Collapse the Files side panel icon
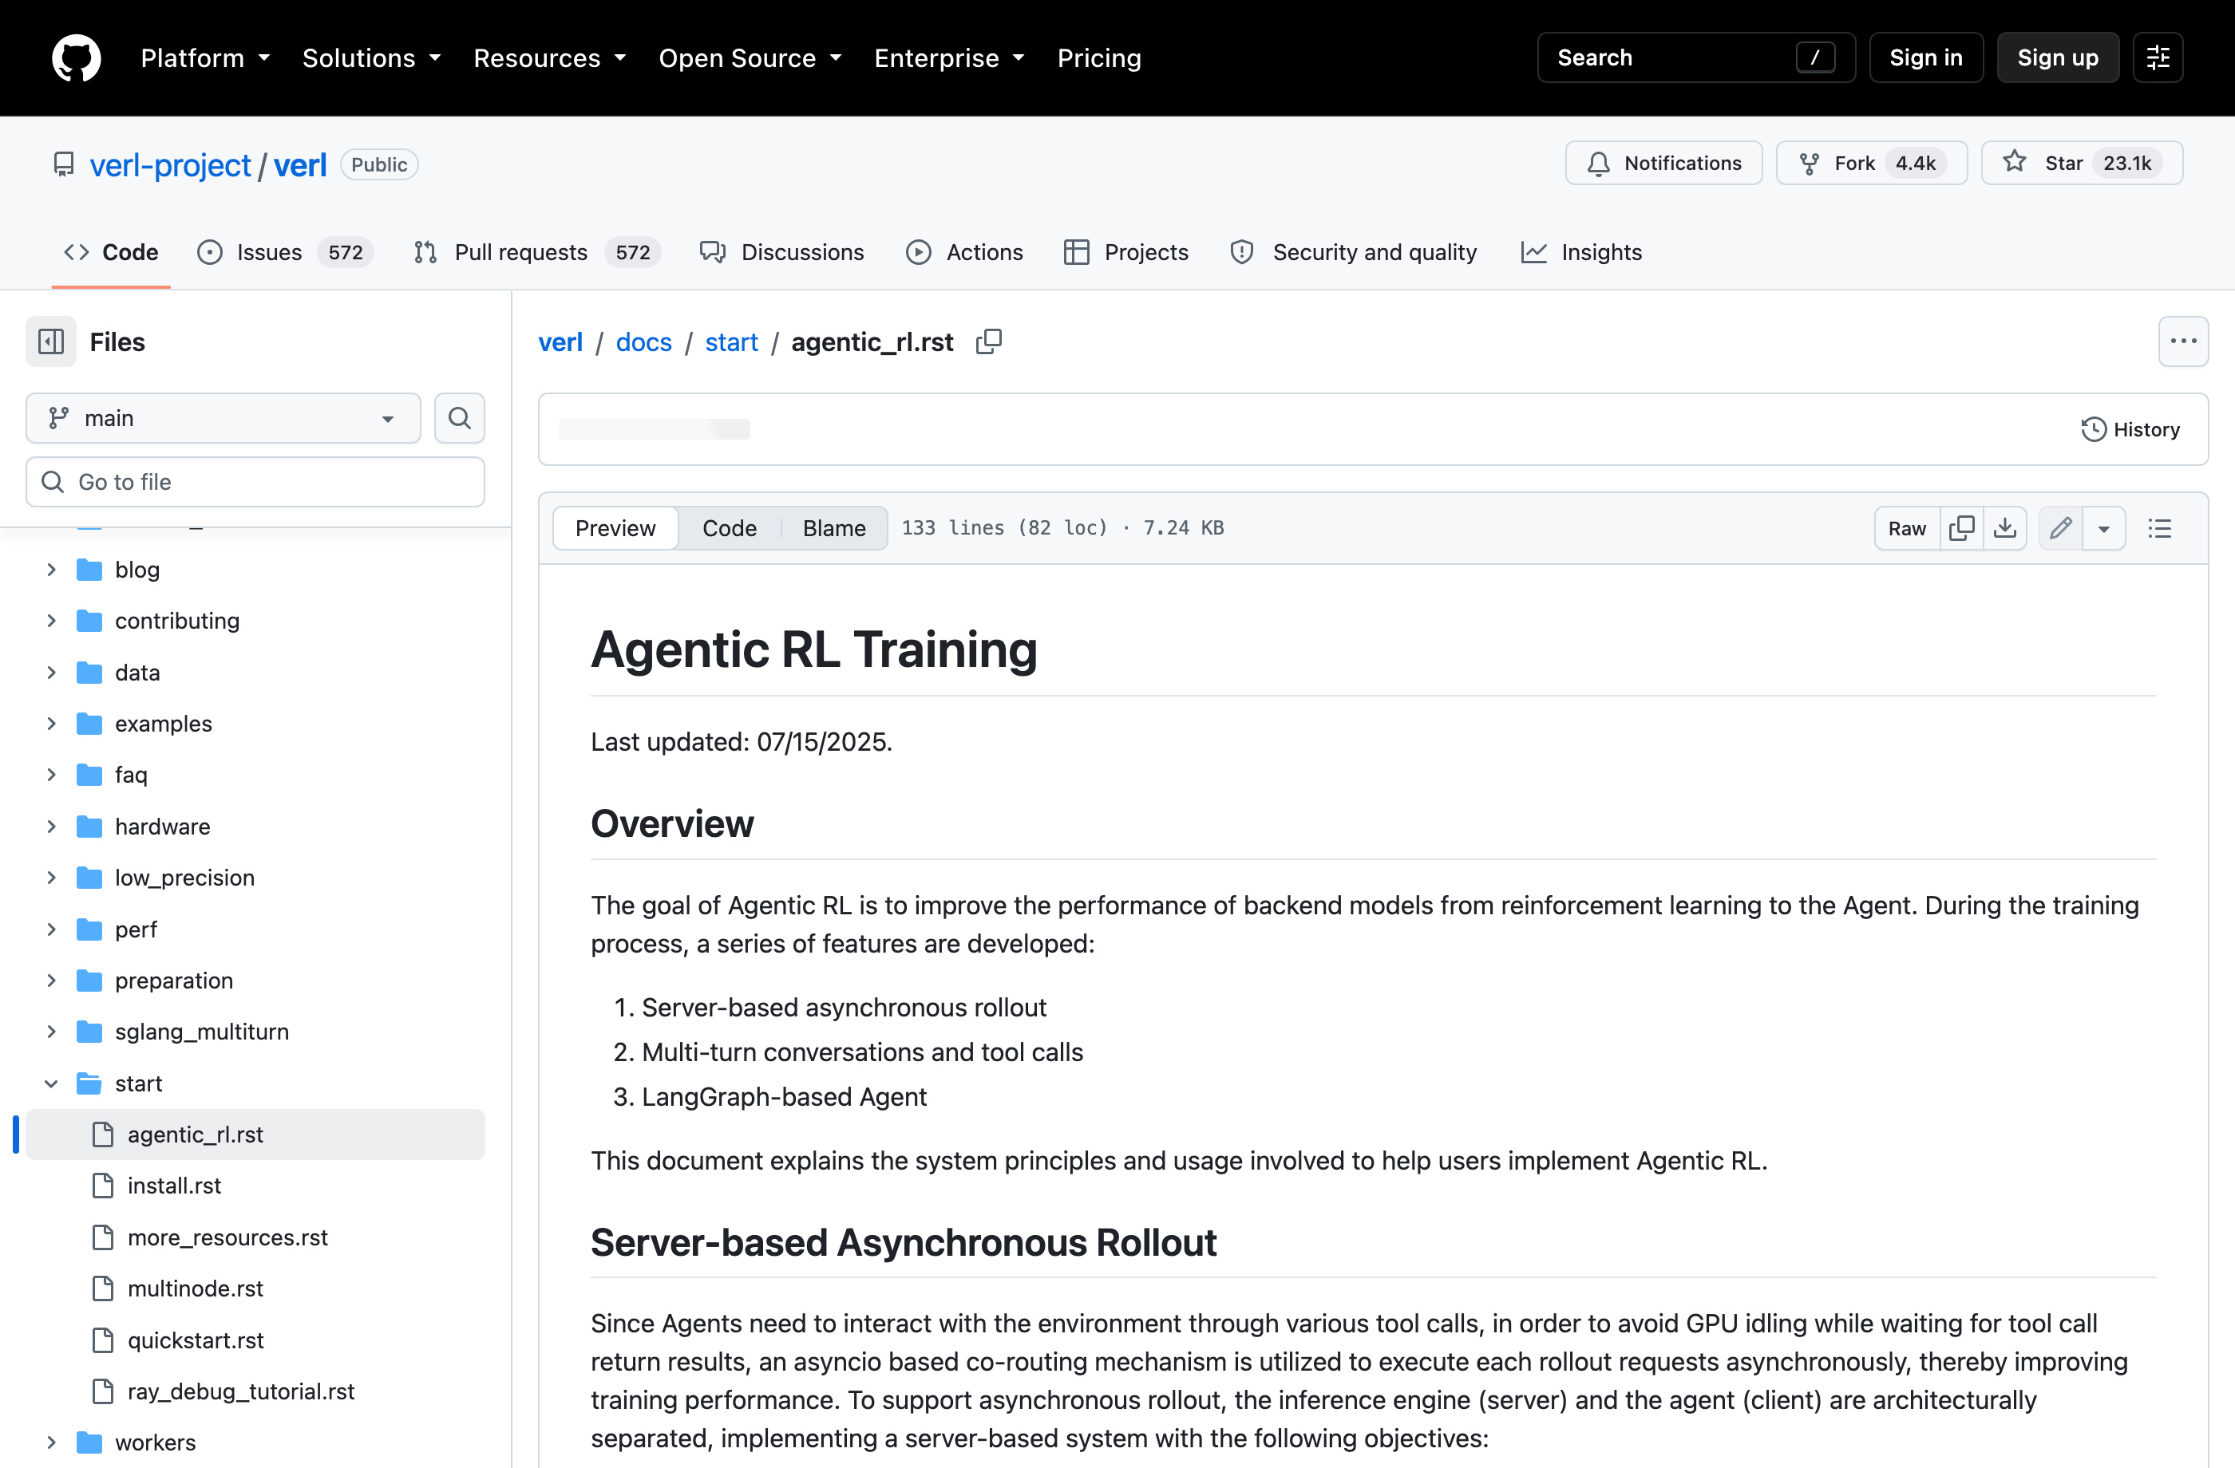 coord(51,341)
